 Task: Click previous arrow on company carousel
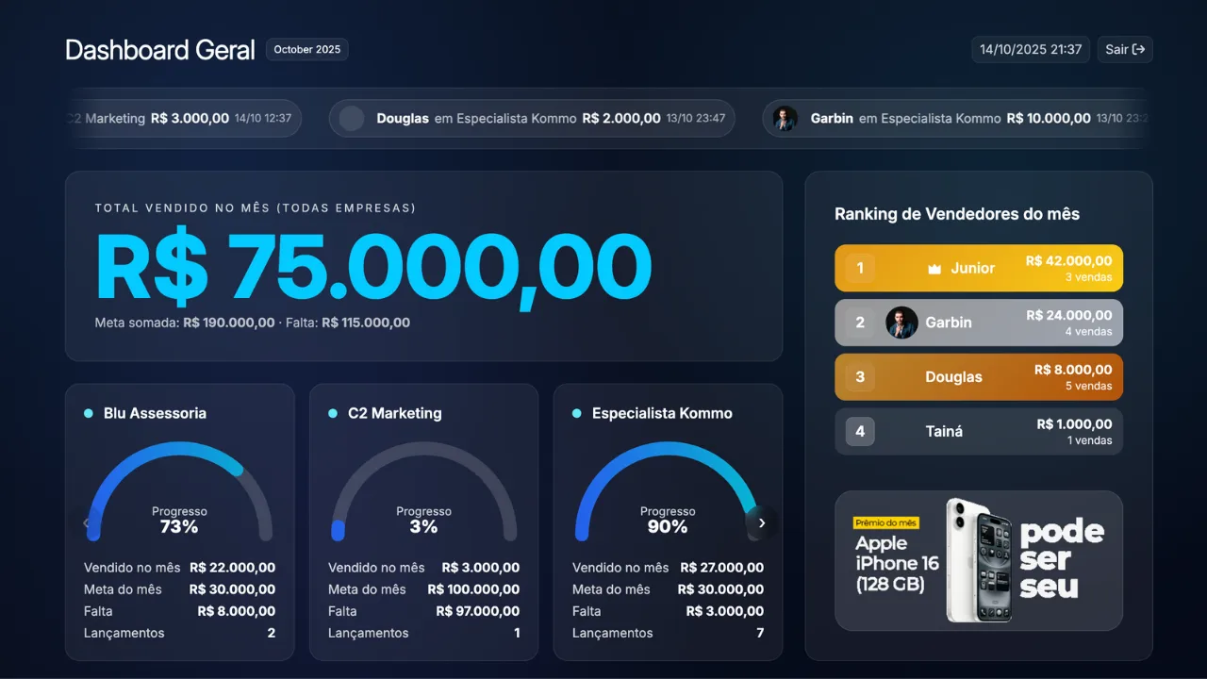86,523
